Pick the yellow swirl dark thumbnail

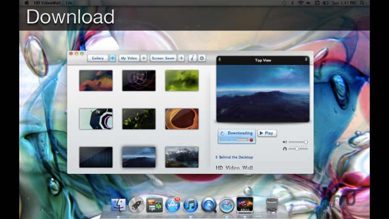(x=139, y=119)
